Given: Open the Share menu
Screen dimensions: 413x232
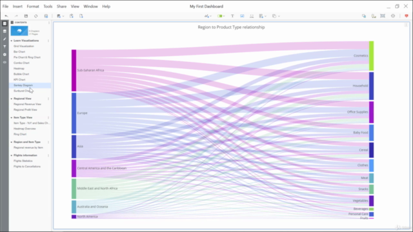Looking at the screenshot, I should point(61,6).
